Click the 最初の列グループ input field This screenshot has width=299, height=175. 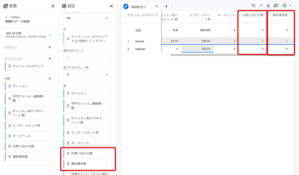tap(87, 58)
